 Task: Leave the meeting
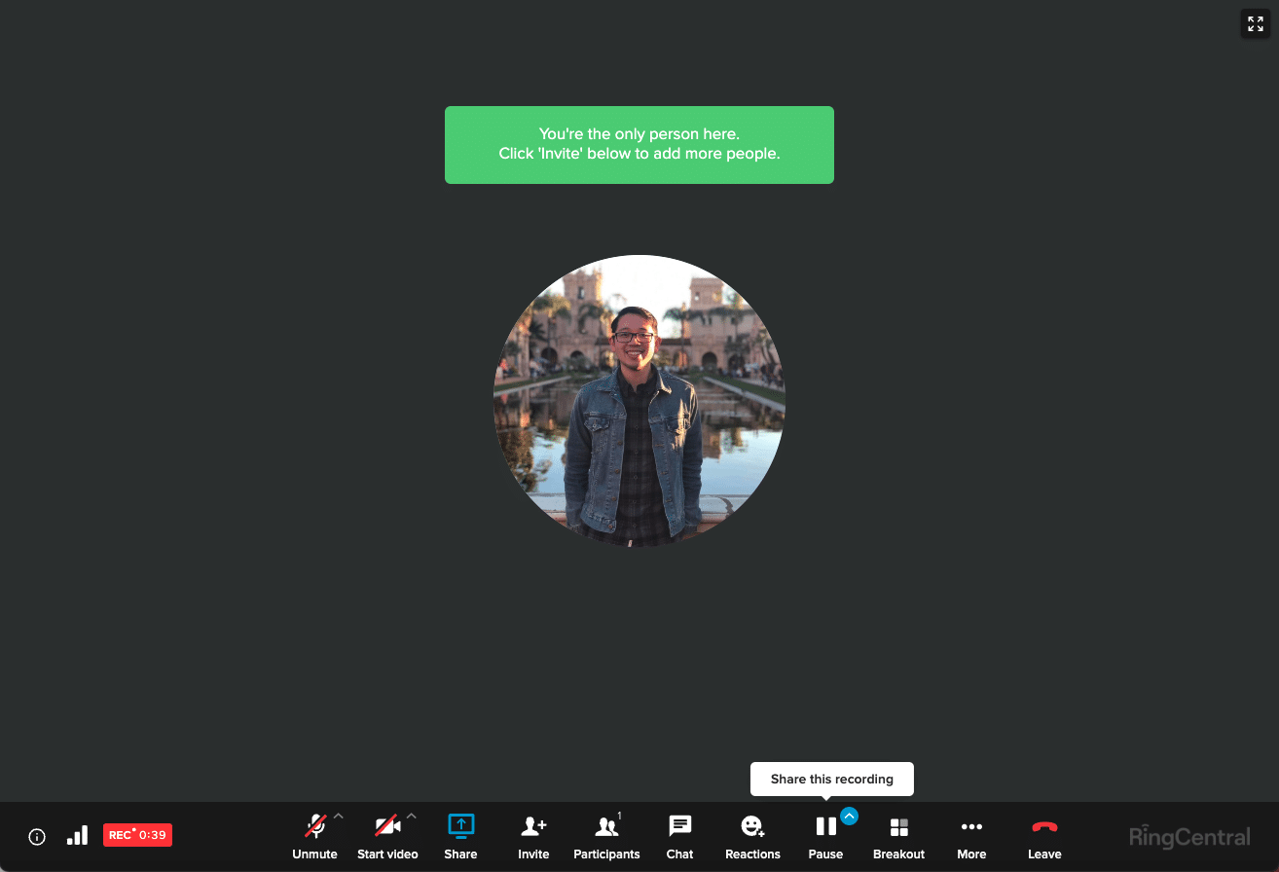(1044, 835)
